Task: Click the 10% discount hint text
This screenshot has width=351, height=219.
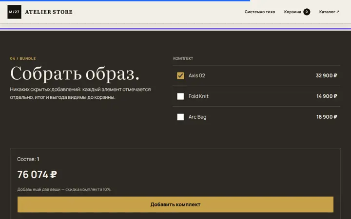Action: (x=64, y=189)
